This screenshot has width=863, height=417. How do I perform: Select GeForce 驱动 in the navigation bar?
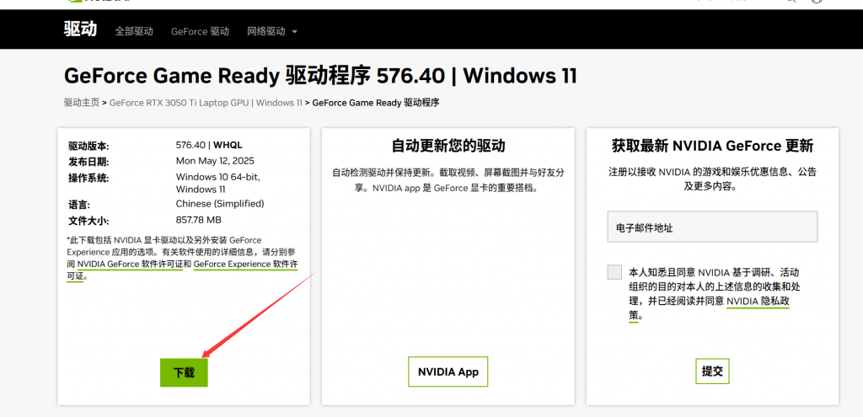click(200, 31)
